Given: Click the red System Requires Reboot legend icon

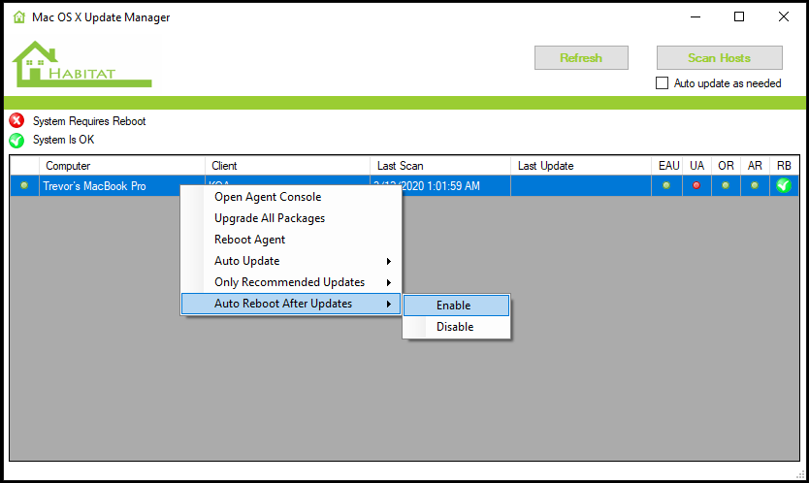Looking at the screenshot, I should point(16,121).
